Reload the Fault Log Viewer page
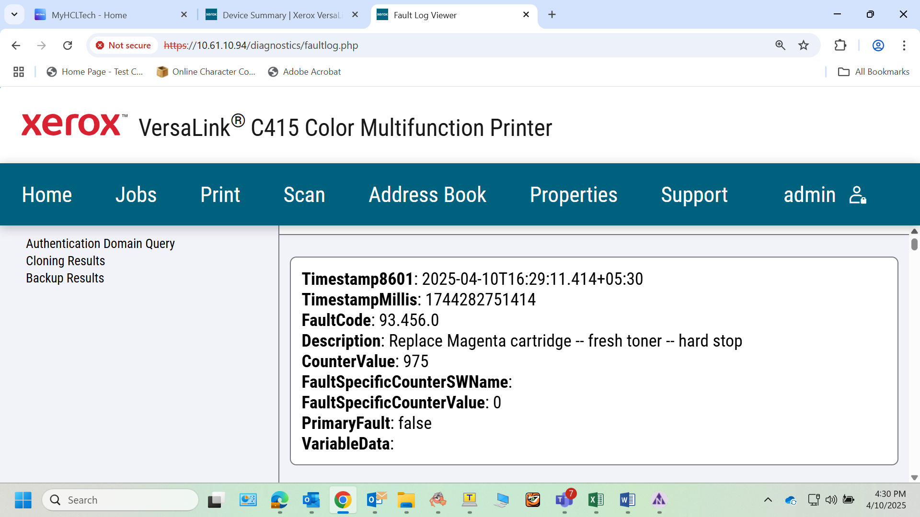This screenshot has height=517, width=920. click(x=68, y=45)
